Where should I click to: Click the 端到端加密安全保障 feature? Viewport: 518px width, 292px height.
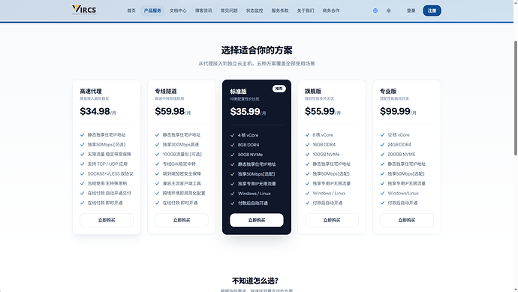click(182, 173)
